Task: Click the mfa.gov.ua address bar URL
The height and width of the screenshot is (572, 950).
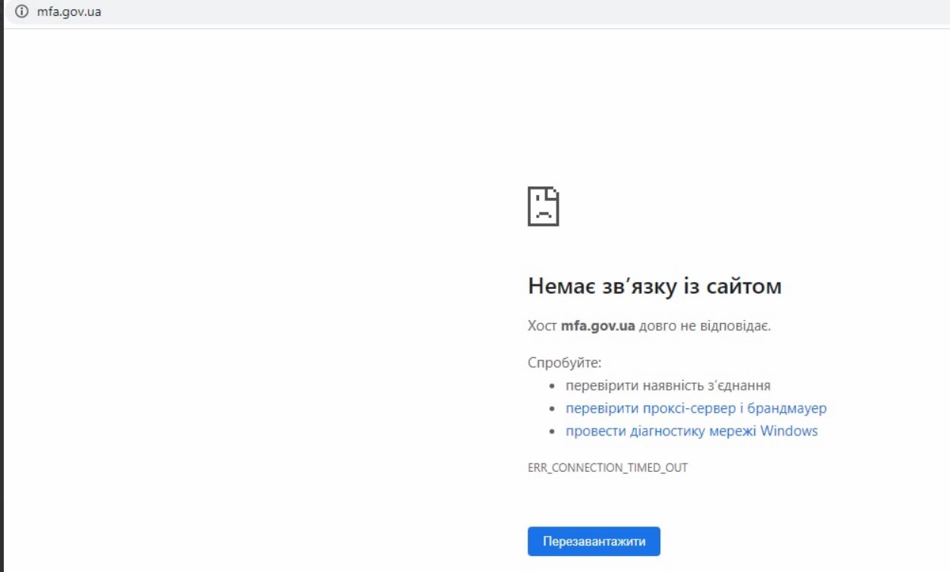Action: pyautogui.click(x=69, y=11)
